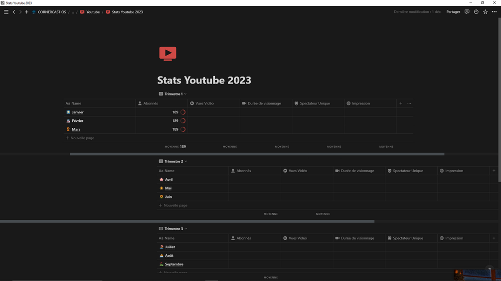This screenshot has height=281, width=501.
Task: Open Impression column header in Trimestre 2
Action: click(464, 171)
